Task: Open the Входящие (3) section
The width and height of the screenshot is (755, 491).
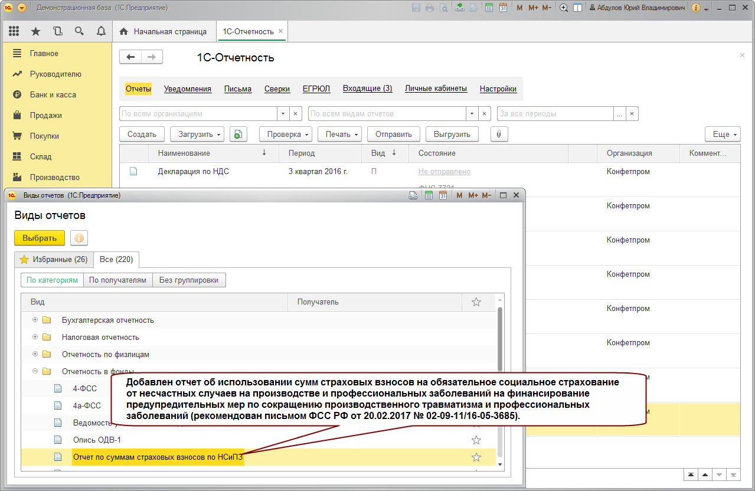Action: click(x=367, y=89)
